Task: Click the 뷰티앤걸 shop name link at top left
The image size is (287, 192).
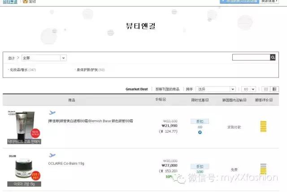Action: 10,1
